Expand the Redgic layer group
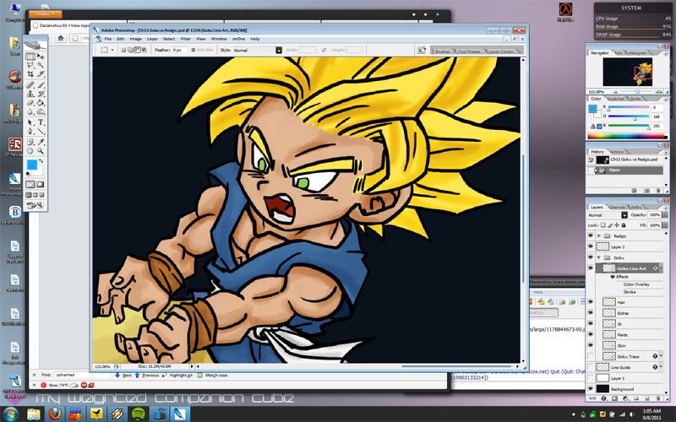 click(599, 235)
